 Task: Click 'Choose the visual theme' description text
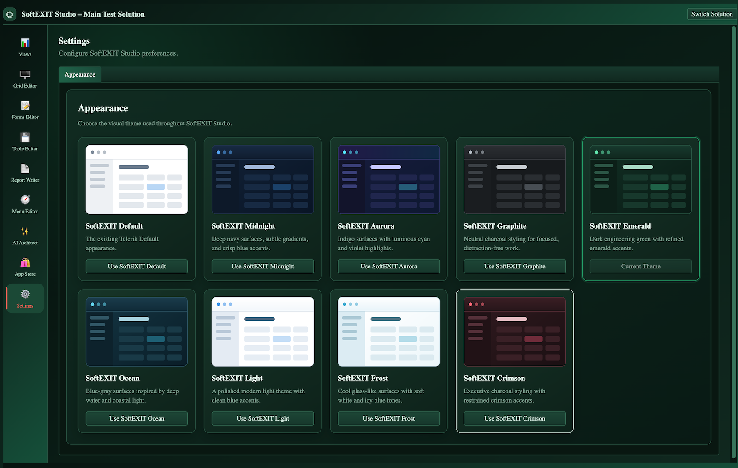click(155, 124)
